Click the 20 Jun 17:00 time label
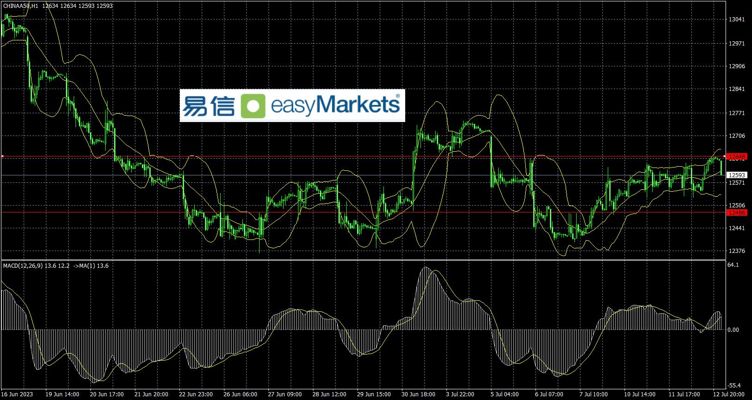 tap(107, 394)
